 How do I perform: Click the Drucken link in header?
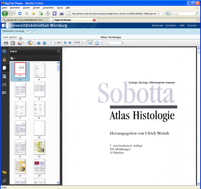pos(192,26)
